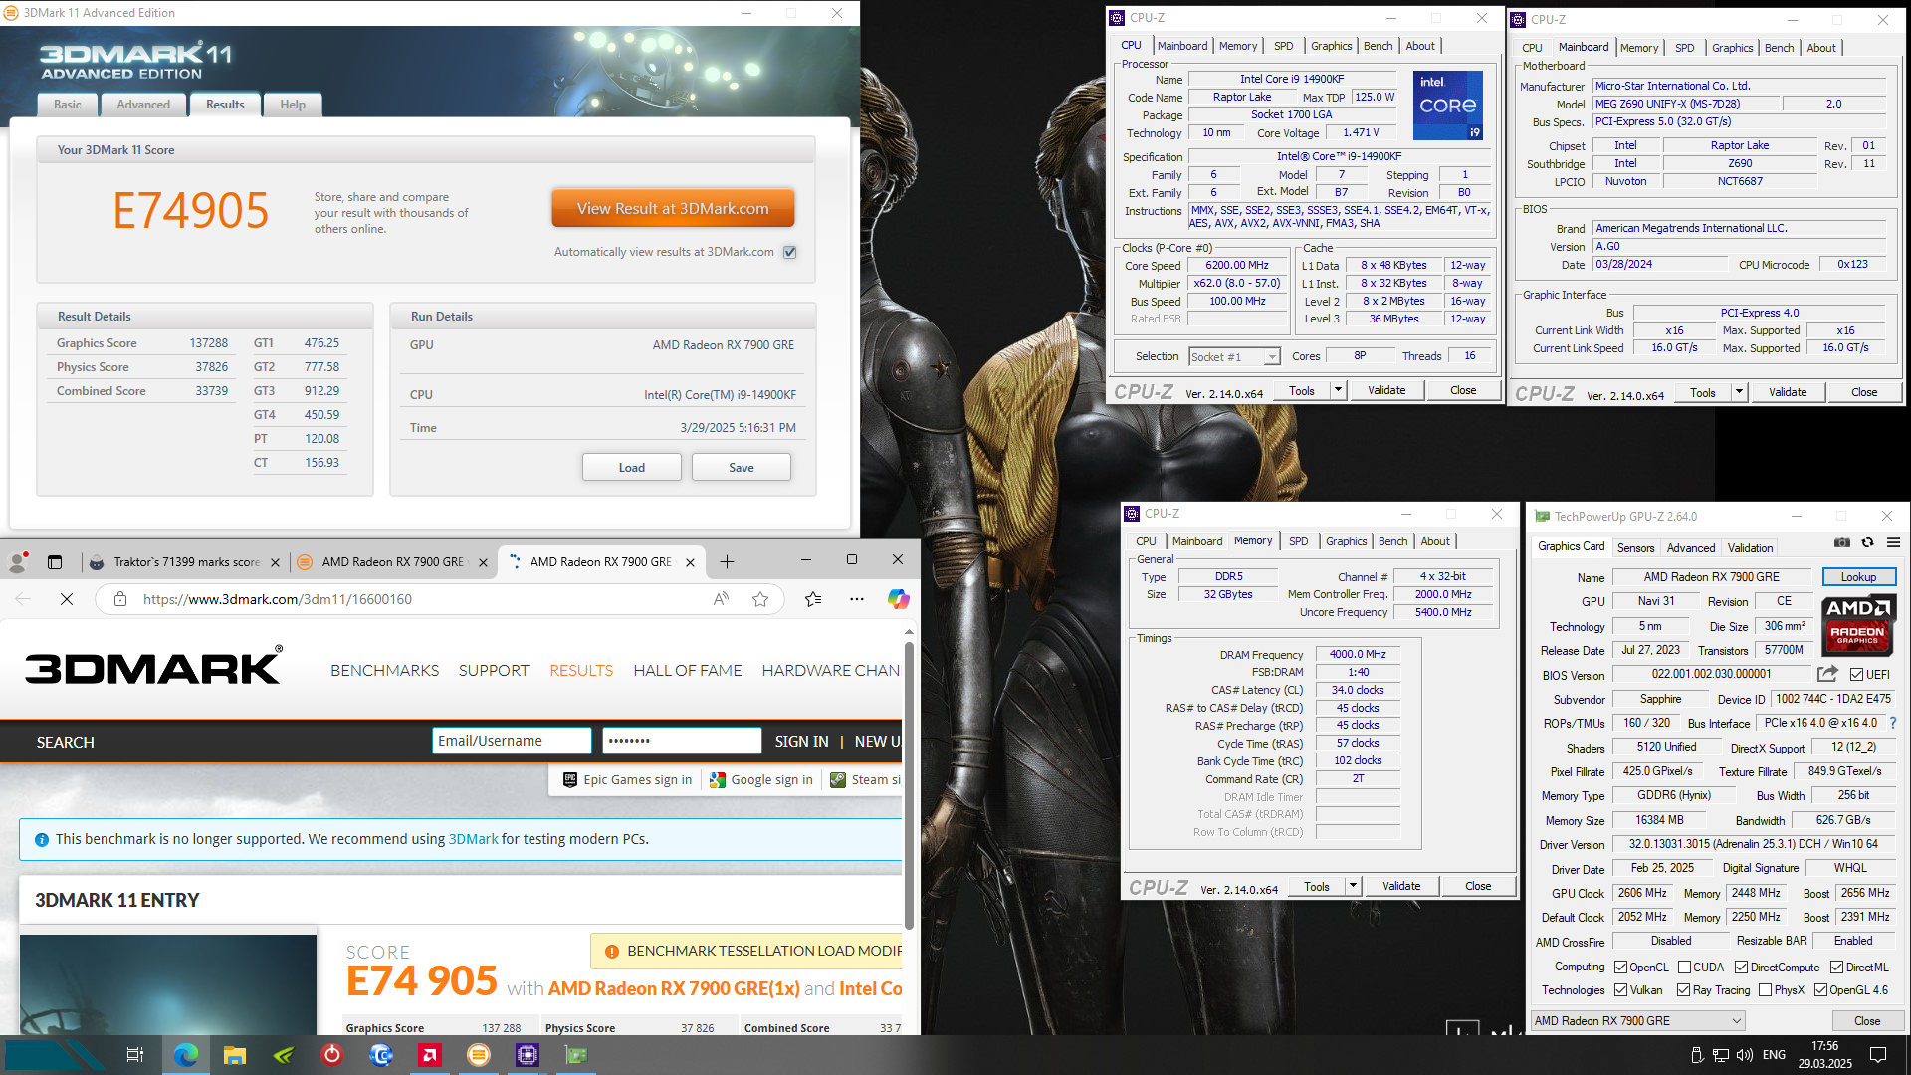Click the Intel Core i9 logo in CPU-Z
This screenshot has width=1911, height=1075.
click(1448, 105)
